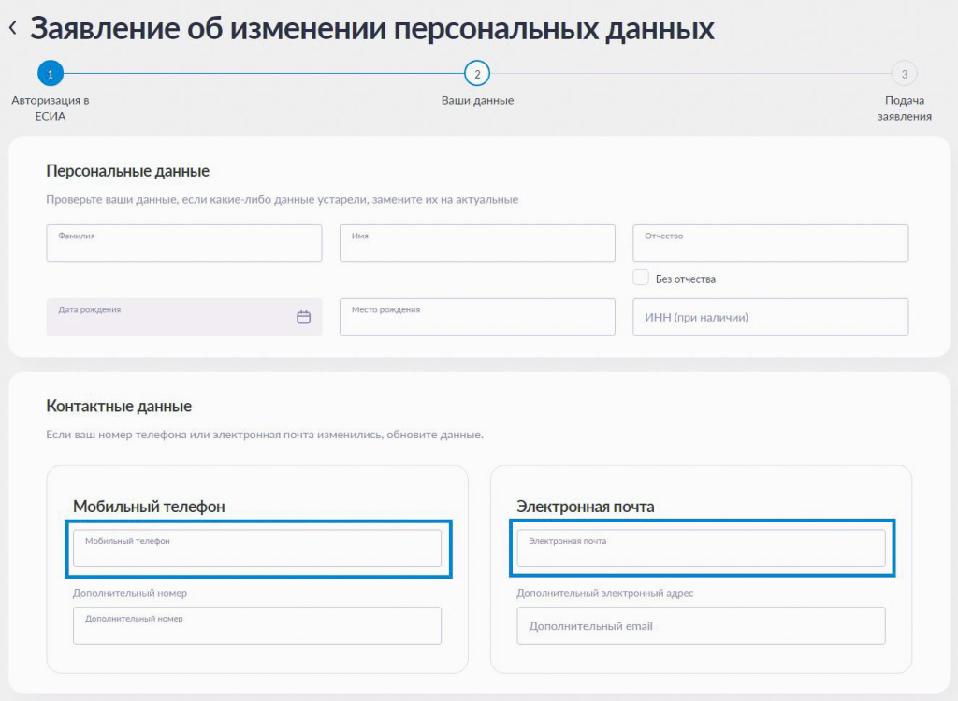Image resolution: width=958 pixels, height=701 pixels.
Task: Focus the Фамилия input field
Action: point(183,243)
